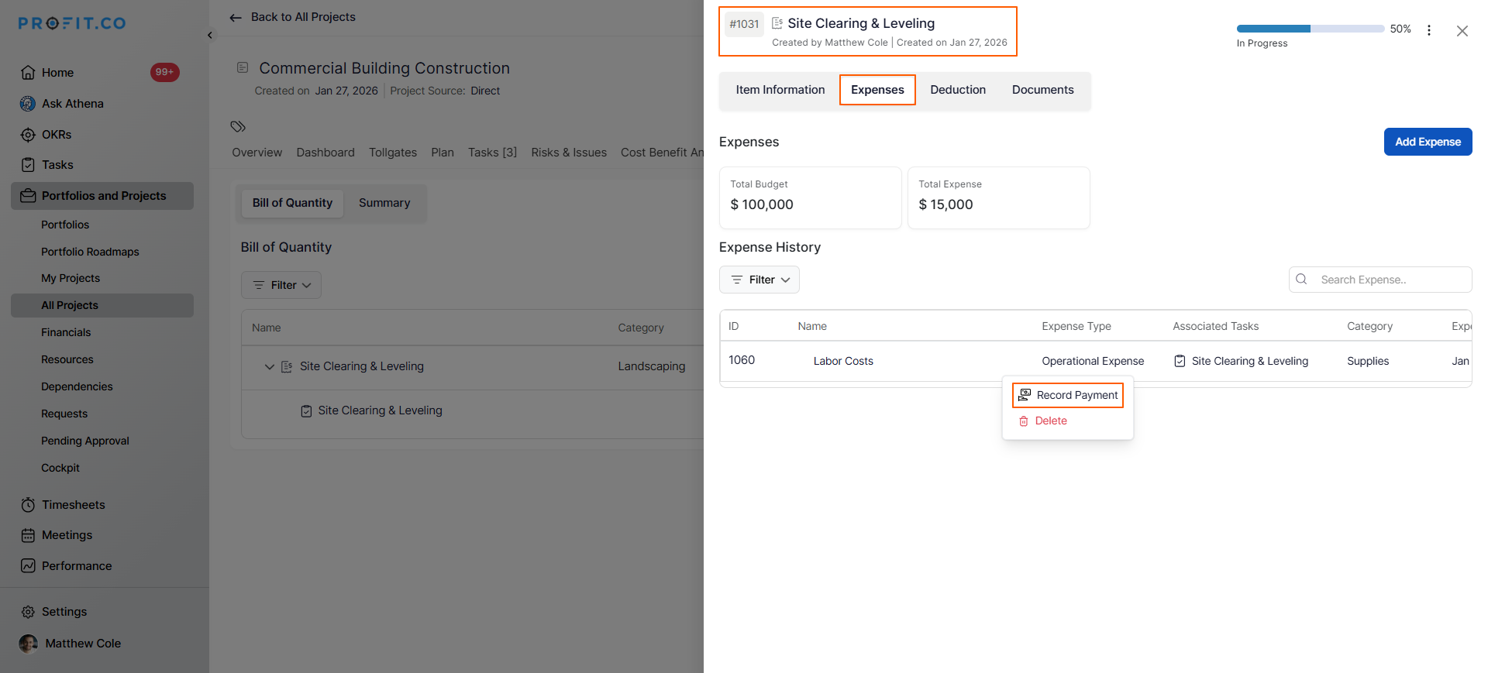Collapse the left sidebar panel
The height and width of the screenshot is (673, 1488).
210,36
